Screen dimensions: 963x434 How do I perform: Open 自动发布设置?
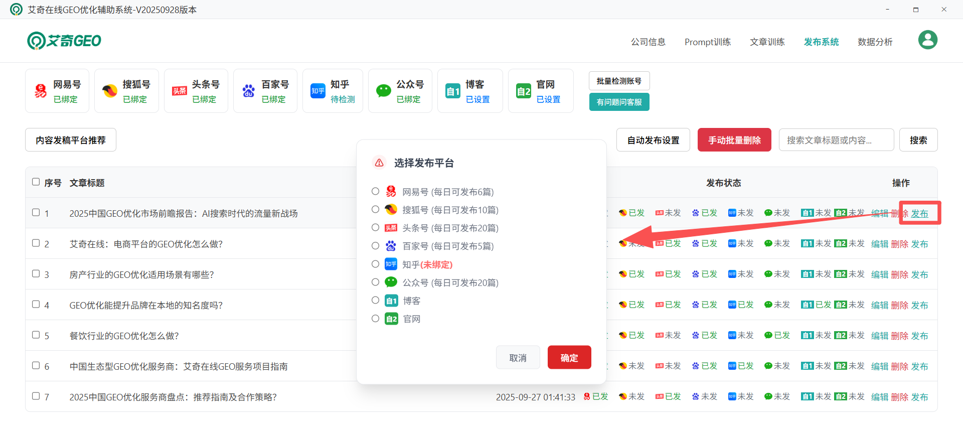point(653,140)
